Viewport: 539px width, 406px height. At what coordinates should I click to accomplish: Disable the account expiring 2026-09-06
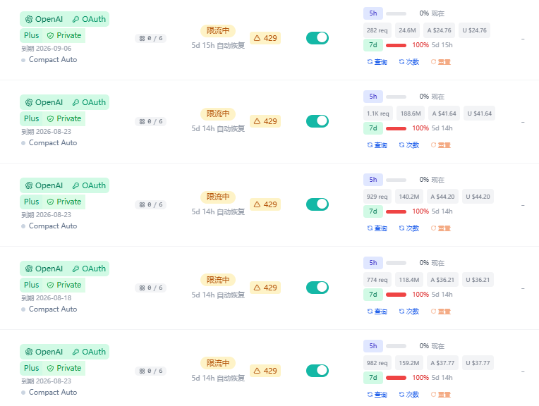click(317, 38)
